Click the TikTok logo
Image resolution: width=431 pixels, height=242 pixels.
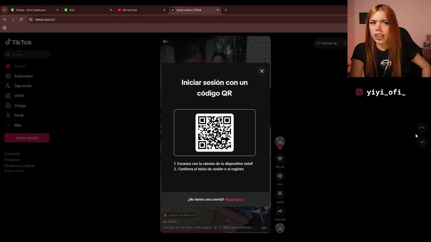(x=19, y=42)
